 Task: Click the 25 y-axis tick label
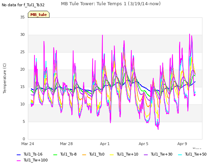pyautogui.click(x=22, y=52)
